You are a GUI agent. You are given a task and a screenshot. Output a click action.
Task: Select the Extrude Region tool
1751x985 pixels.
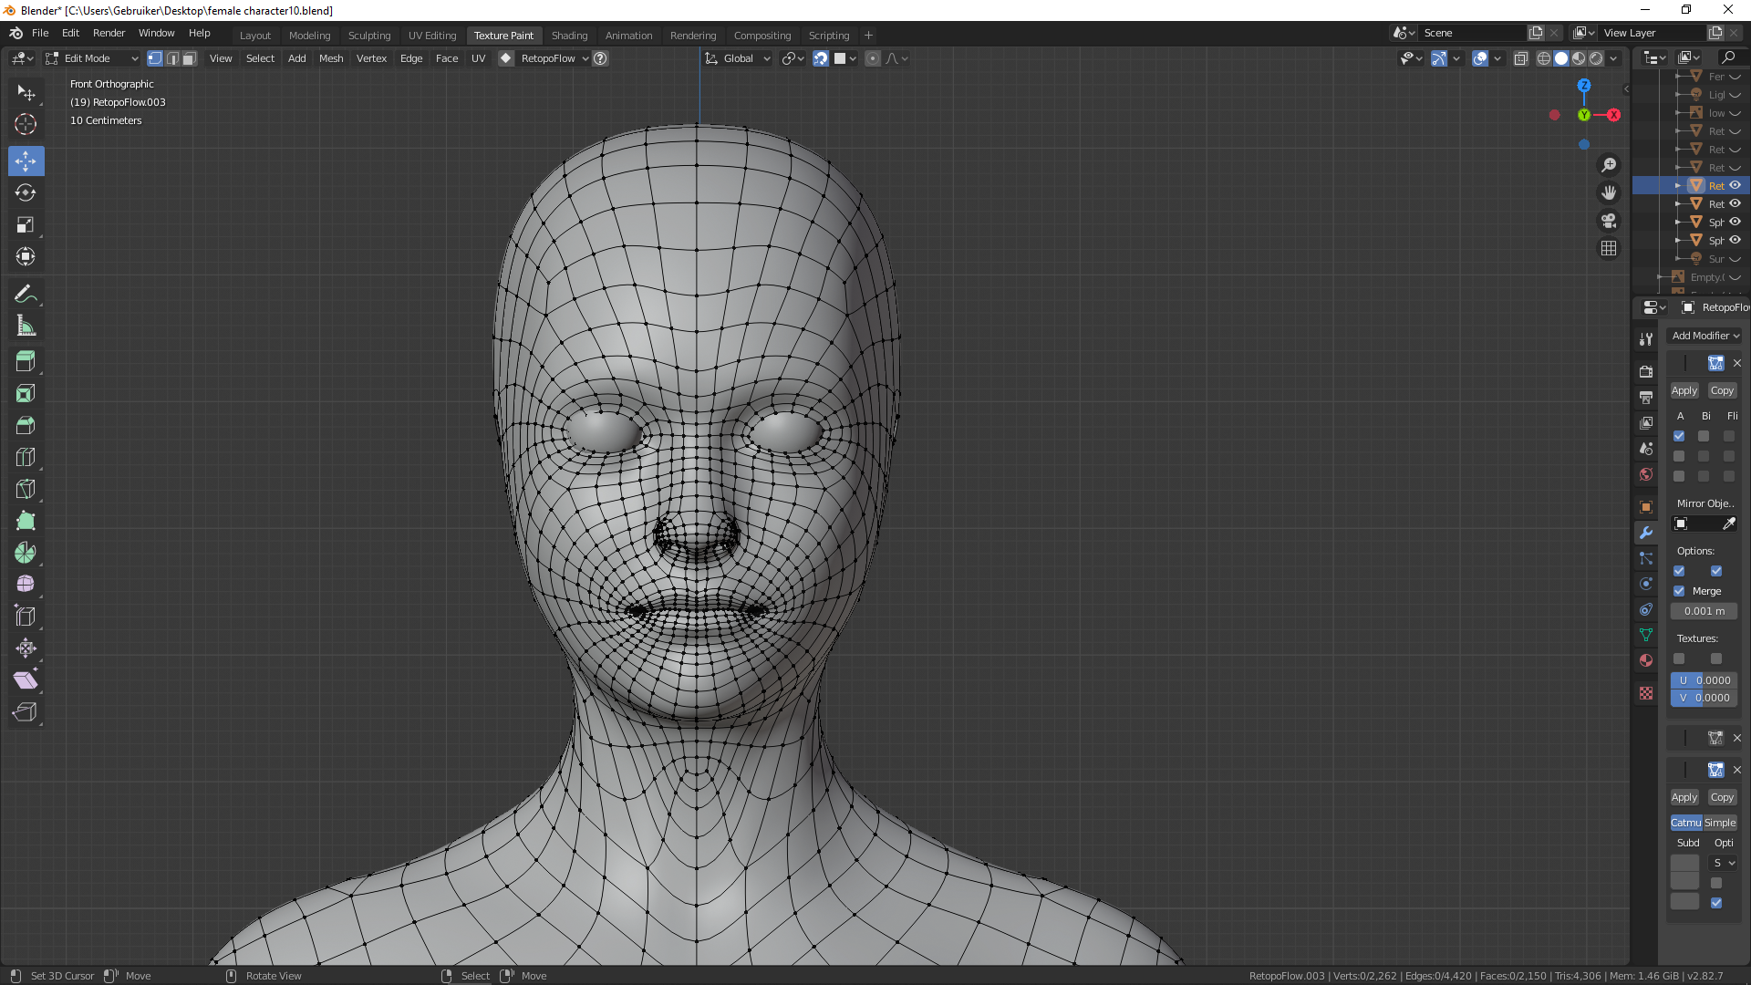pos(26,361)
